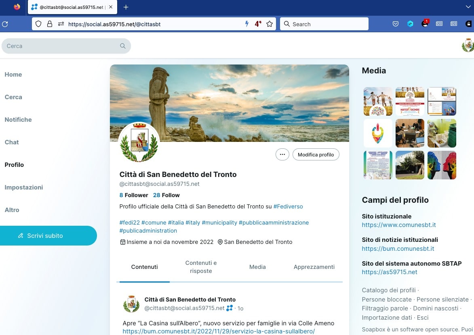Click the Modifica profilo button
Screen dimensions: 474x335
tap(316, 154)
